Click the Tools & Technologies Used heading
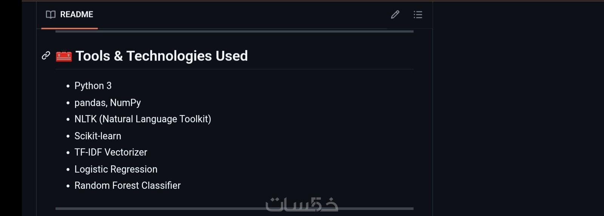This screenshot has width=604, height=216. click(x=162, y=56)
